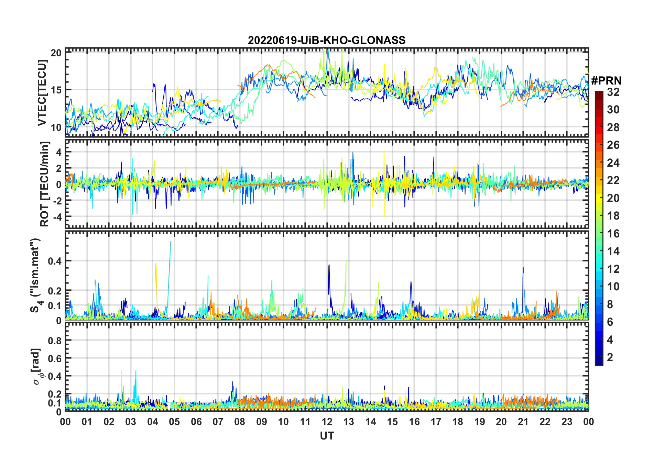Click colorbar tick label 32
Viewport: 654px width, 457px height.
pos(613,92)
